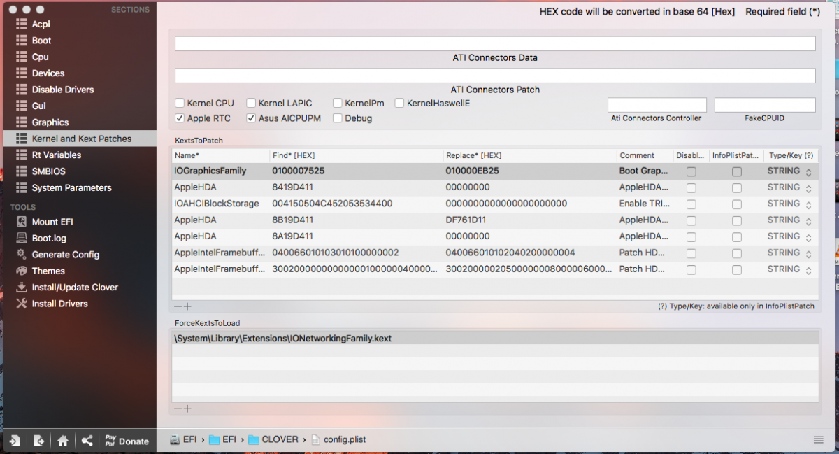Select the Graphics section in sidebar
Image resolution: width=839 pixels, height=454 pixels.
[x=50, y=122]
